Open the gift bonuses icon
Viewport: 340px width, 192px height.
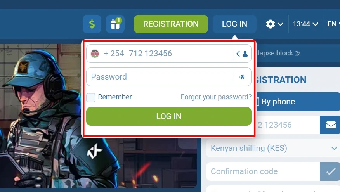115,24
